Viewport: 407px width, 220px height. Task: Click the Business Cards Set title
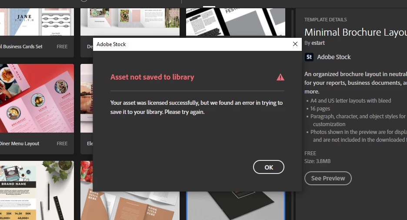(21, 47)
